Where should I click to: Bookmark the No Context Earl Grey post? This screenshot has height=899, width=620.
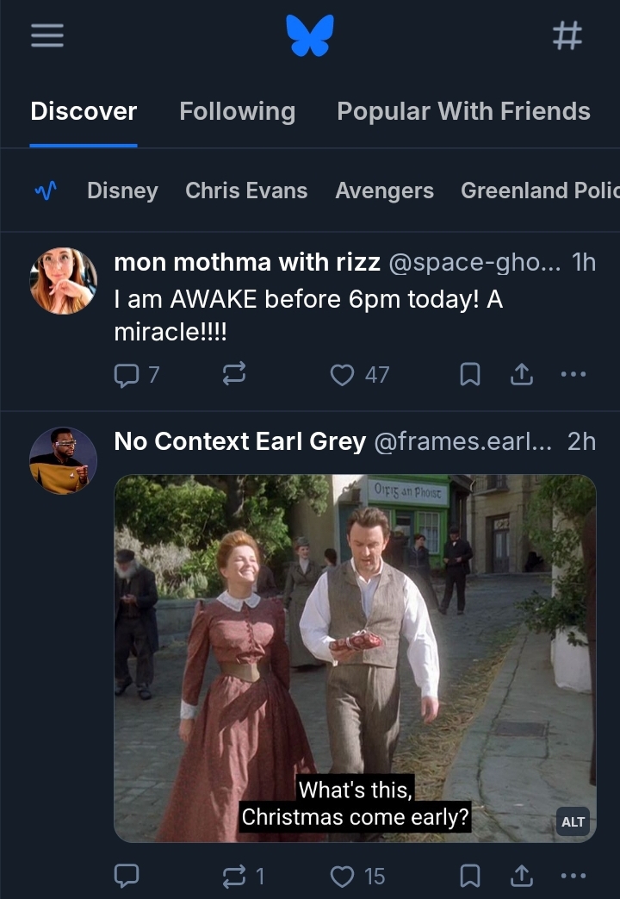[x=470, y=876]
